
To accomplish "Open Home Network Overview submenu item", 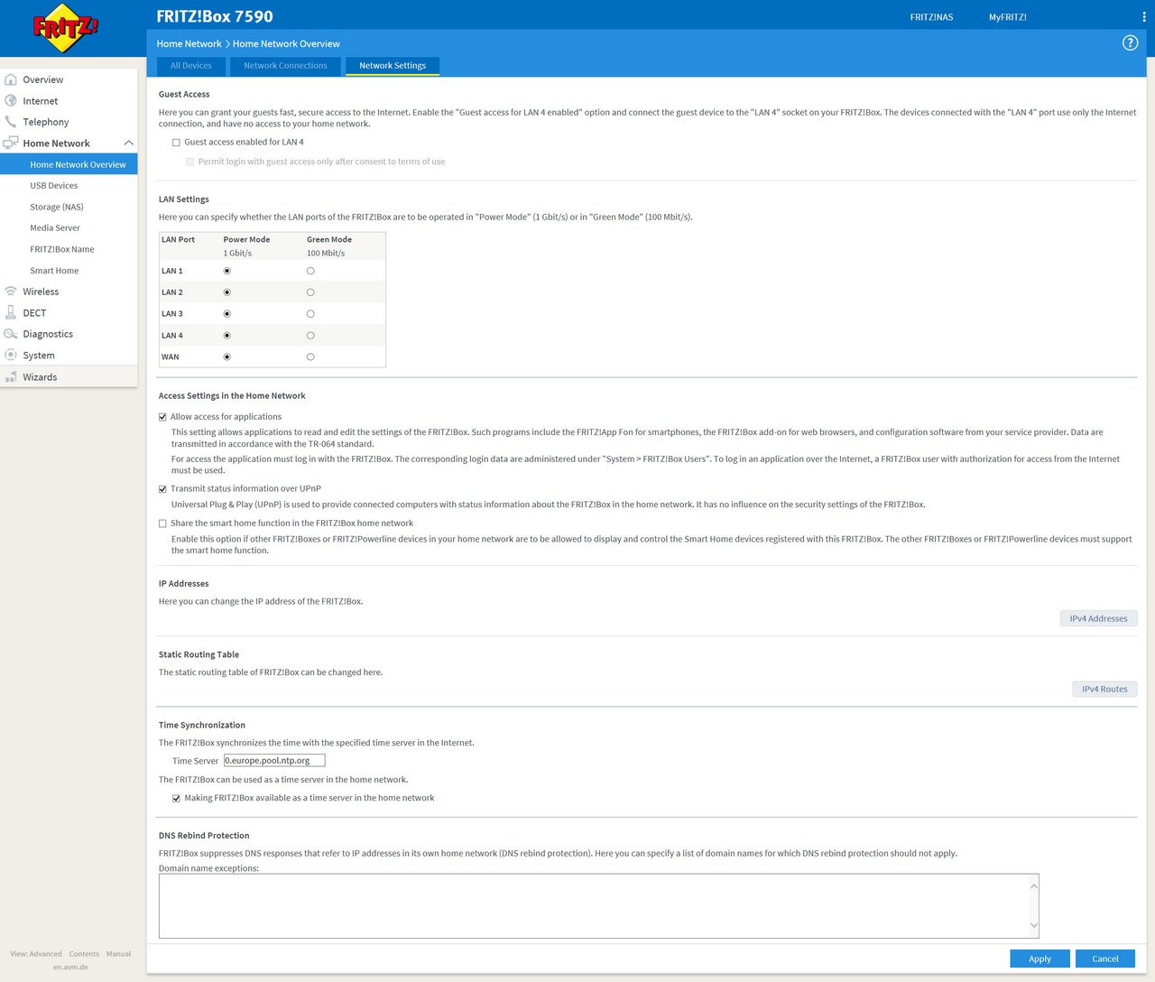I will (69, 164).
